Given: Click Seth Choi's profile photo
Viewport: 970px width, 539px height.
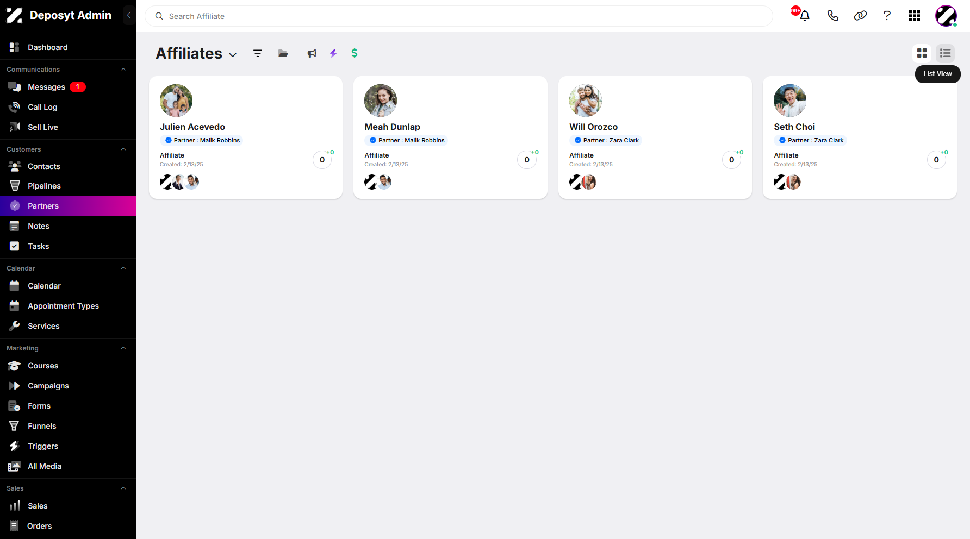Looking at the screenshot, I should (x=790, y=101).
